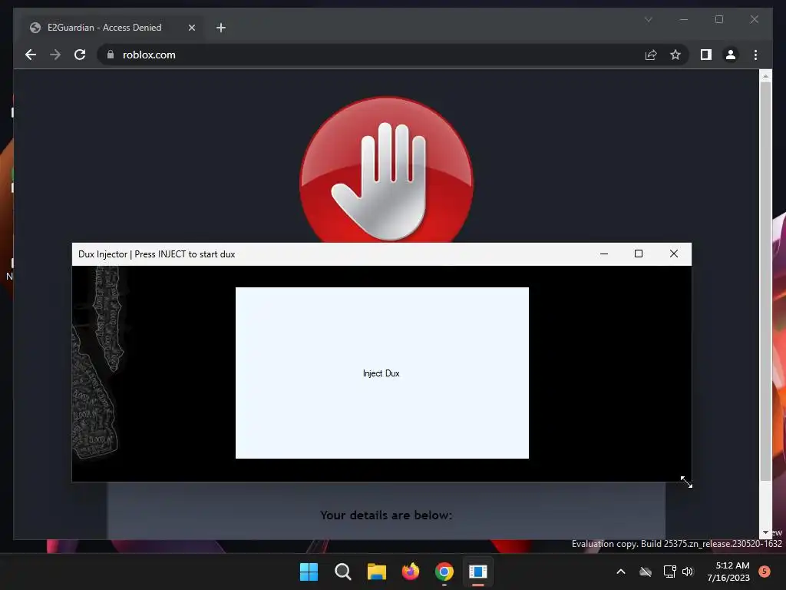Open File Explorer from taskbar
Screen dimensions: 786x590
pos(376,572)
